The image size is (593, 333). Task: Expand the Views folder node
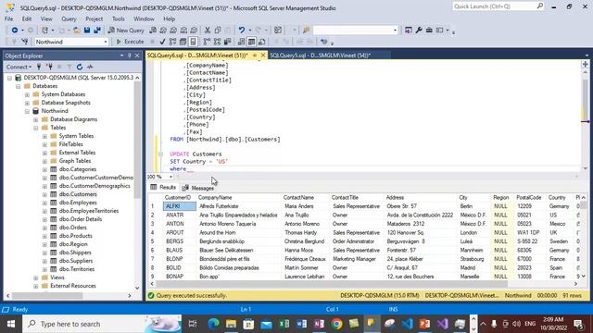coord(35,277)
